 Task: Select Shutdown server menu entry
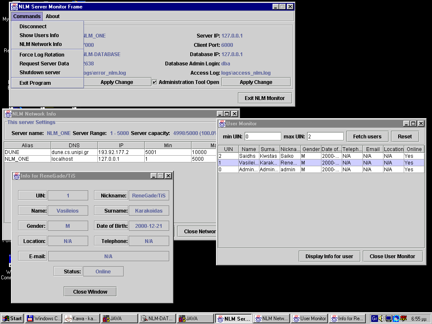[x=40, y=72]
